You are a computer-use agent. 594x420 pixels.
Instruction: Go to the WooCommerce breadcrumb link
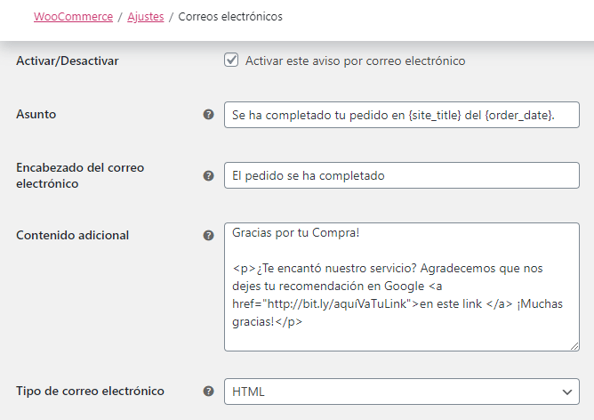tap(73, 17)
